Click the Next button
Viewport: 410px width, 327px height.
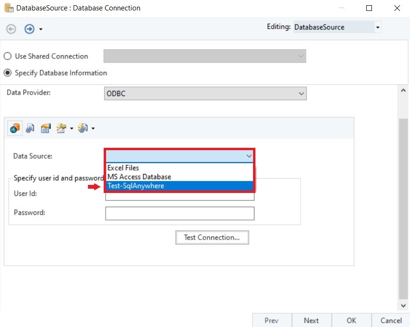tap(311, 320)
